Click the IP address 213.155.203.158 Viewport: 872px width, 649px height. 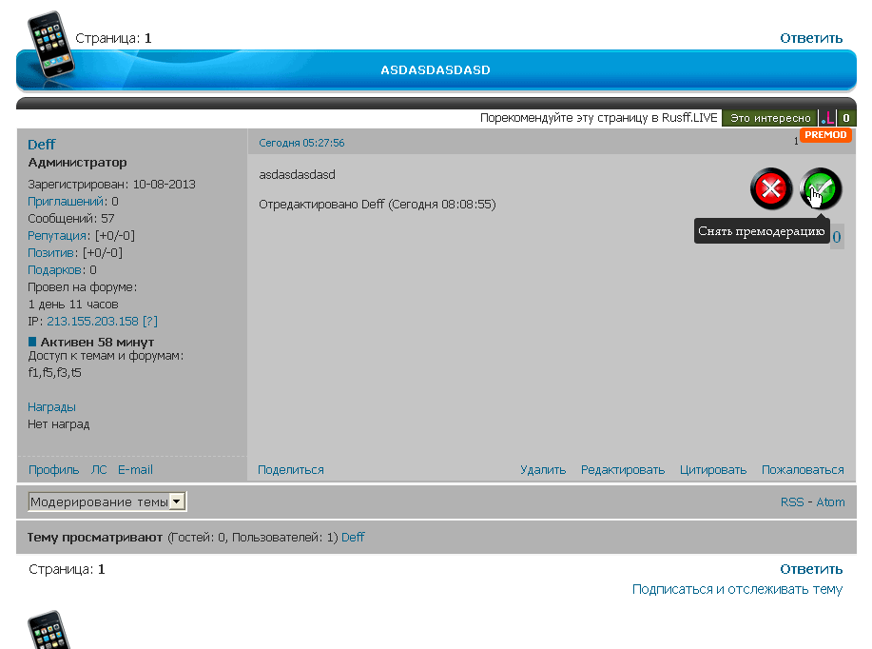point(92,322)
